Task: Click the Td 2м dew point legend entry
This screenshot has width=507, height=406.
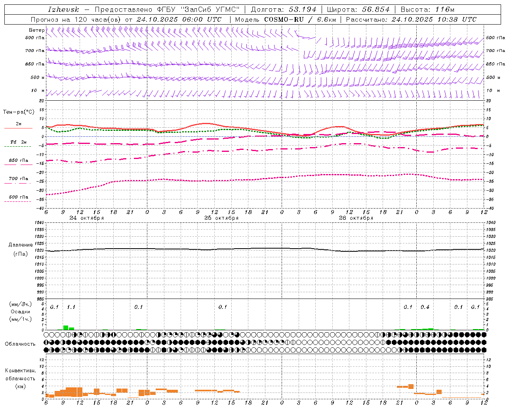Action: click(x=18, y=142)
